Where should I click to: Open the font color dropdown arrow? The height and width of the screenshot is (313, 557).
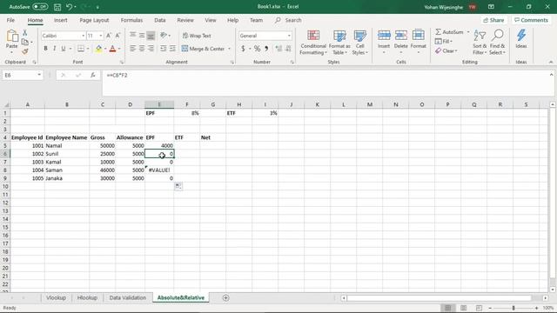pos(119,49)
